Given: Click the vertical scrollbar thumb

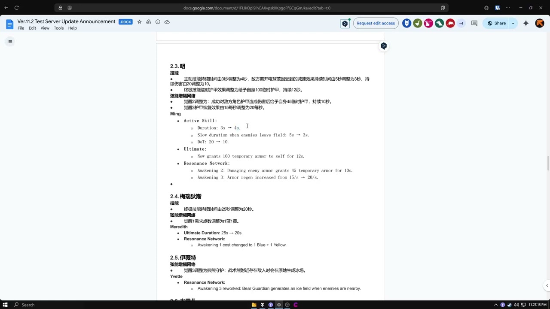Looking at the screenshot, I should [547, 164].
